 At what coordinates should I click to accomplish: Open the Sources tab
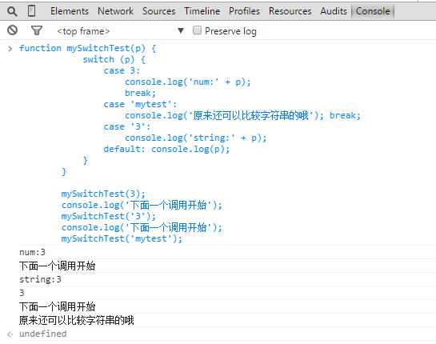(x=158, y=11)
